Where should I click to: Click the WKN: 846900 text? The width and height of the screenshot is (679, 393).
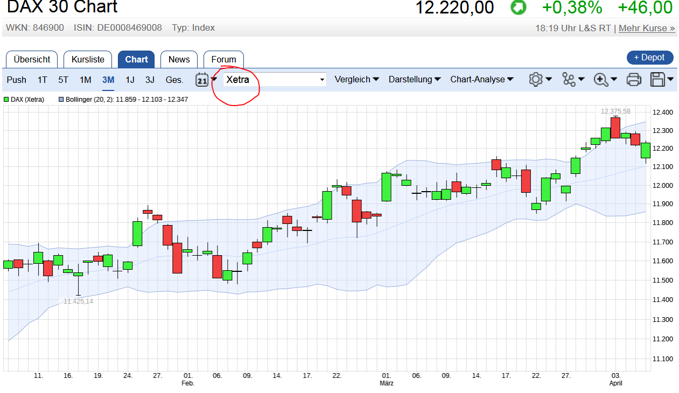pyautogui.click(x=35, y=27)
